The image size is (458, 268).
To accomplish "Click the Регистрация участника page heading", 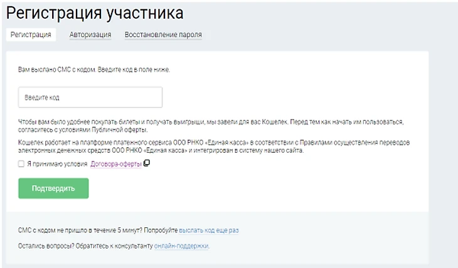I will click(x=95, y=13).
